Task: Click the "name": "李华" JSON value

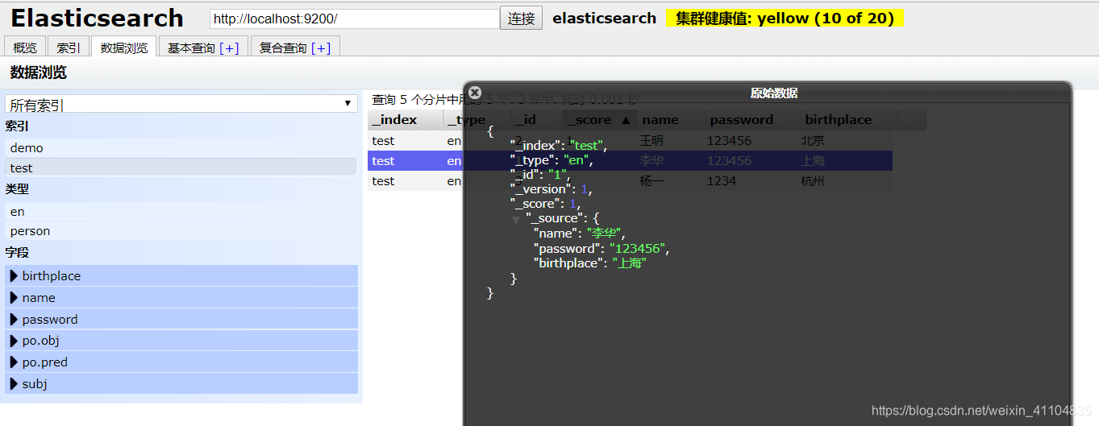Action: 606,234
